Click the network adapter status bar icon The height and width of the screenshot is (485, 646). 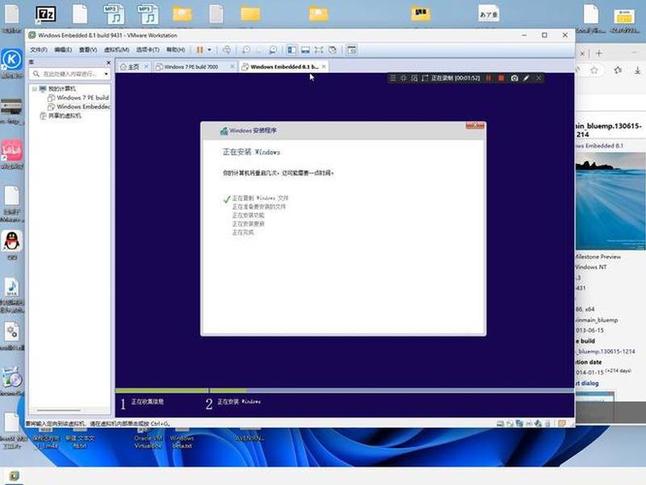[x=519, y=424]
